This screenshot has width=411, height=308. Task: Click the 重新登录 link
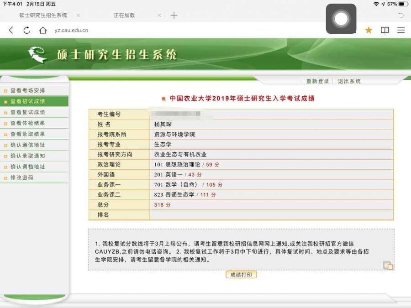tap(317, 81)
